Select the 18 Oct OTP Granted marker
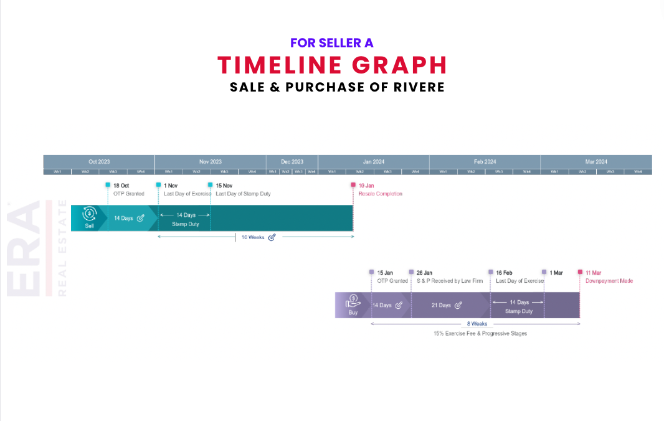 tap(108, 185)
